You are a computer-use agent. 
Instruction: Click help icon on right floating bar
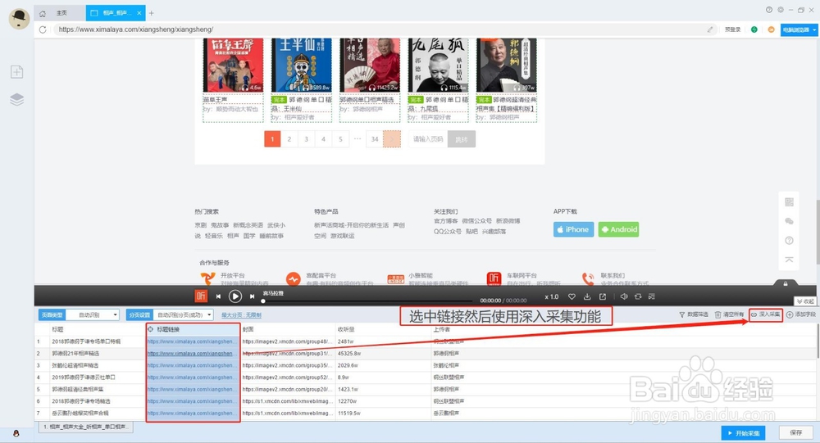pos(789,240)
